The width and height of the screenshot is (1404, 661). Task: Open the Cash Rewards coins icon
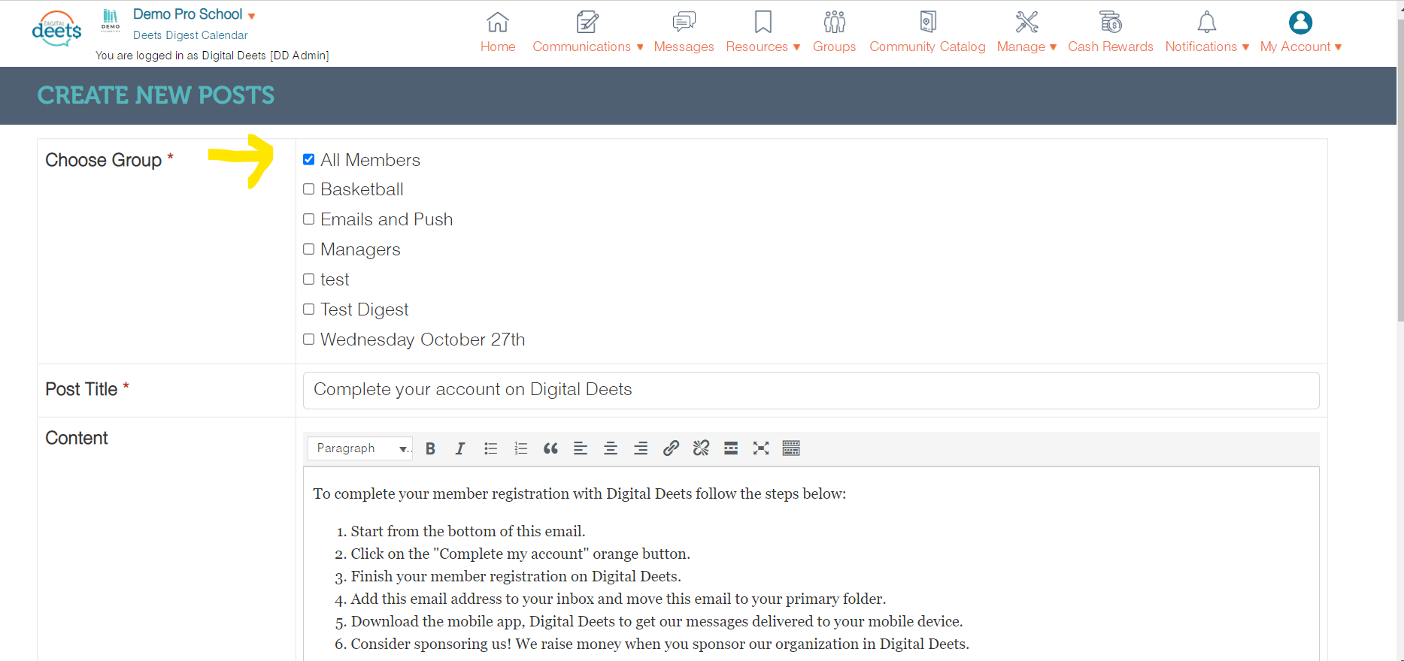(1111, 22)
